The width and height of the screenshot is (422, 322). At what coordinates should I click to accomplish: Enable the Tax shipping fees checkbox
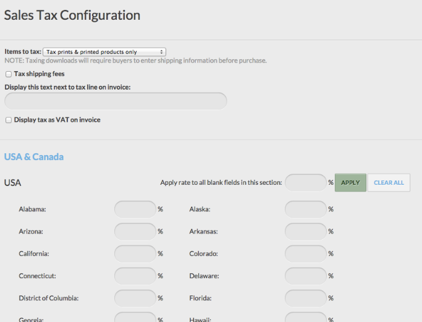(x=9, y=74)
